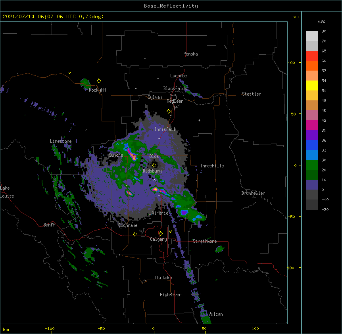Screen dimensions: 342x334
Task: Select the yellow diamond marker between Olds and Didsbury
Action: point(154,165)
